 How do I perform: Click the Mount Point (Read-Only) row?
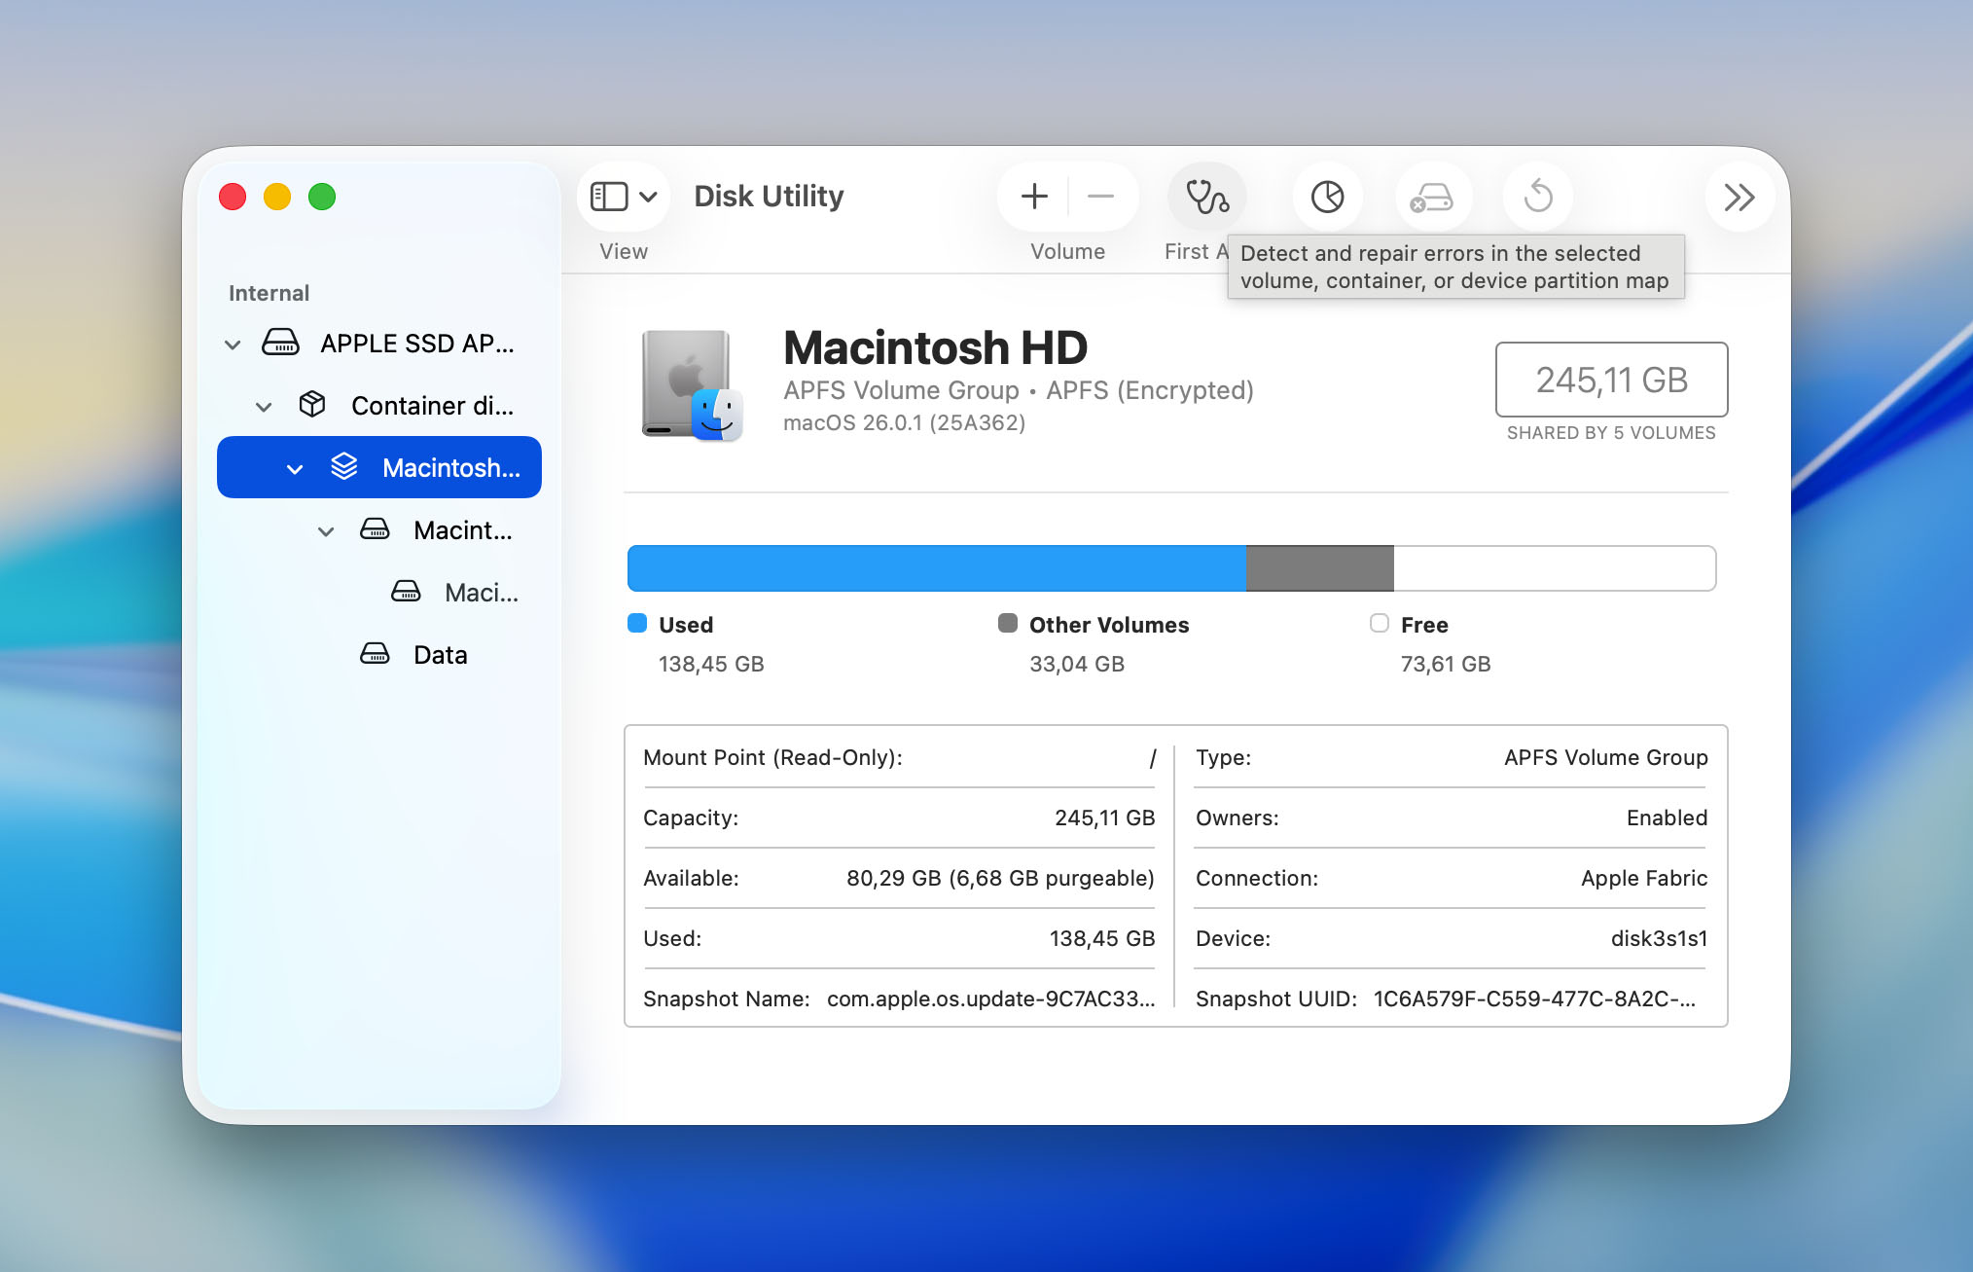pyautogui.click(x=899, y=757)
